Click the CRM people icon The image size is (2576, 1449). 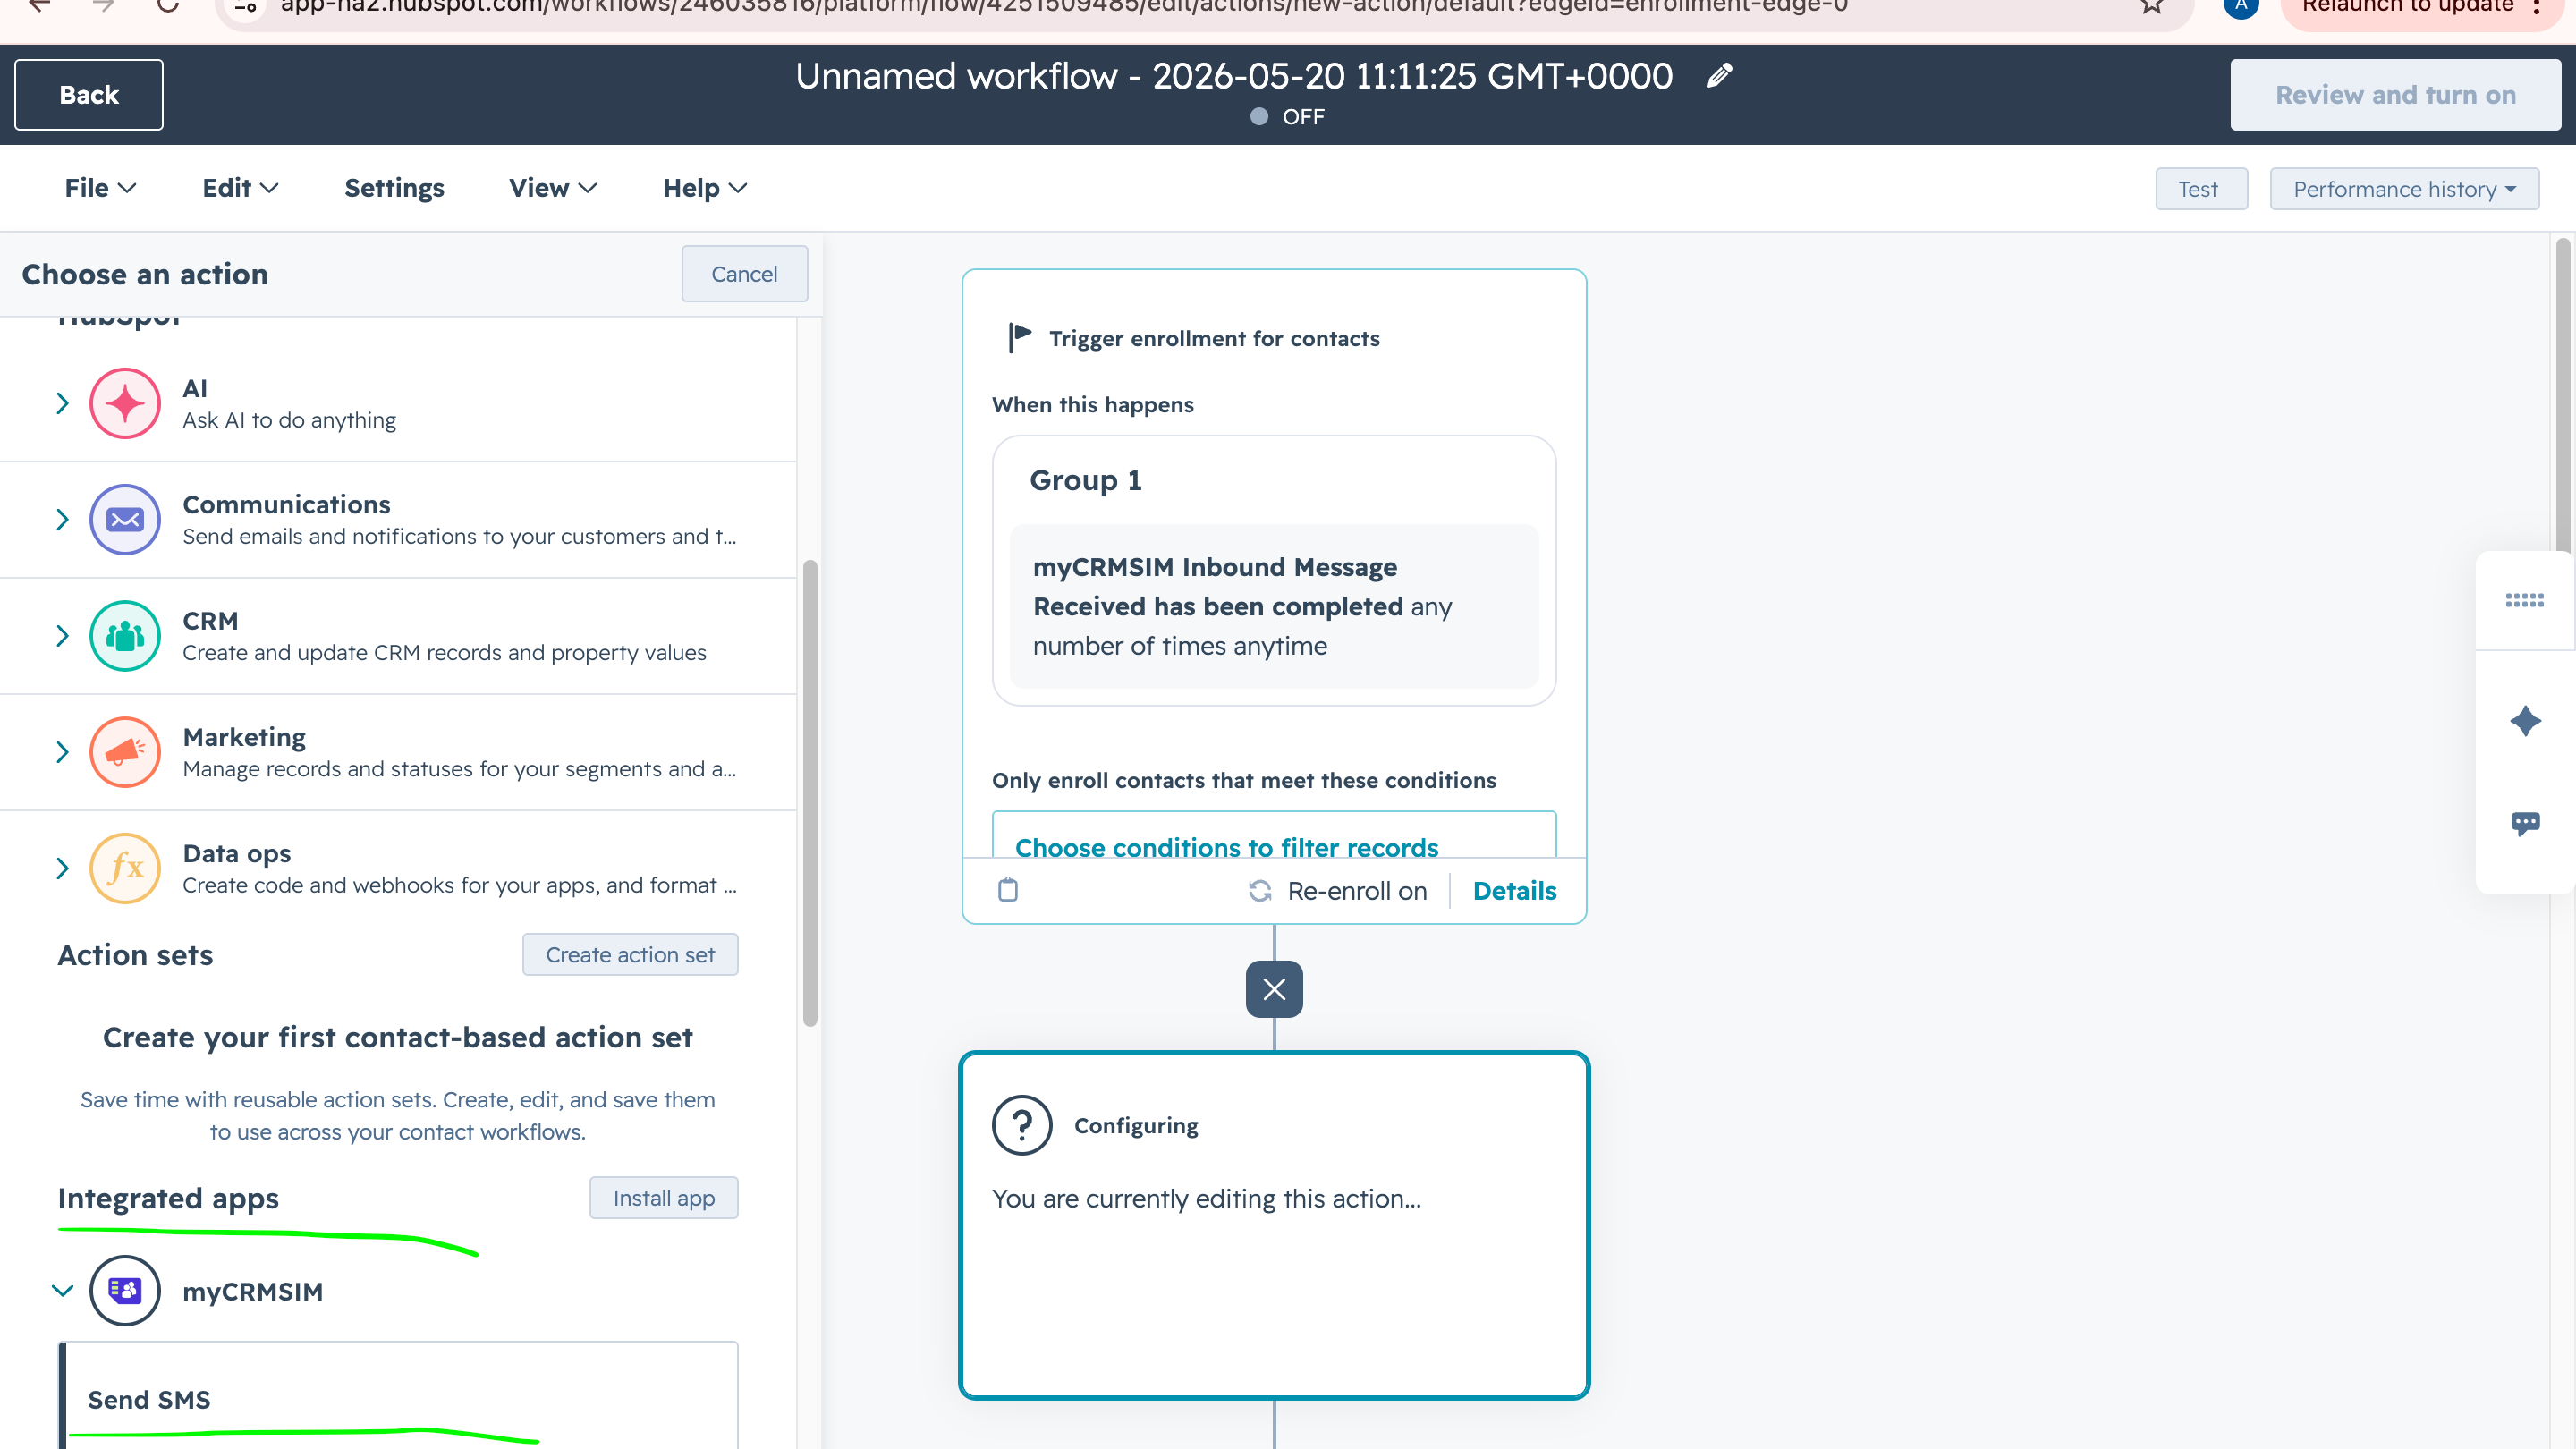coord(125,636)
